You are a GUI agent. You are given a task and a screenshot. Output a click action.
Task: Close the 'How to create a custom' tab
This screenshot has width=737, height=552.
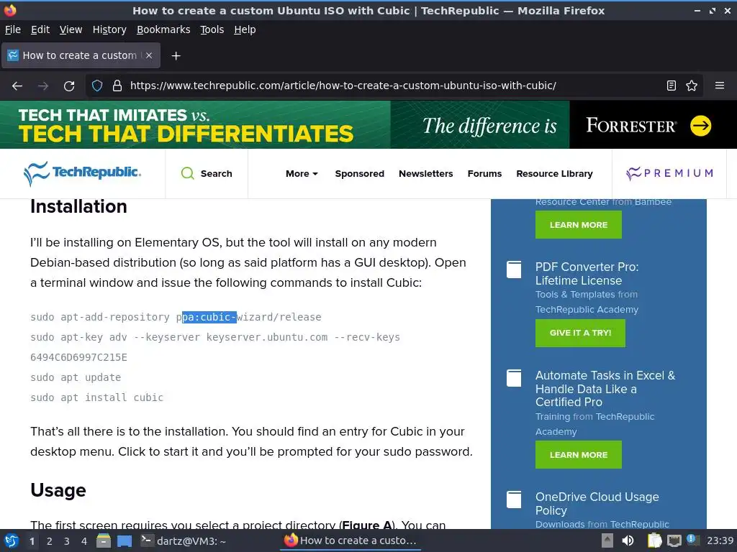click(x=149, y=55)
